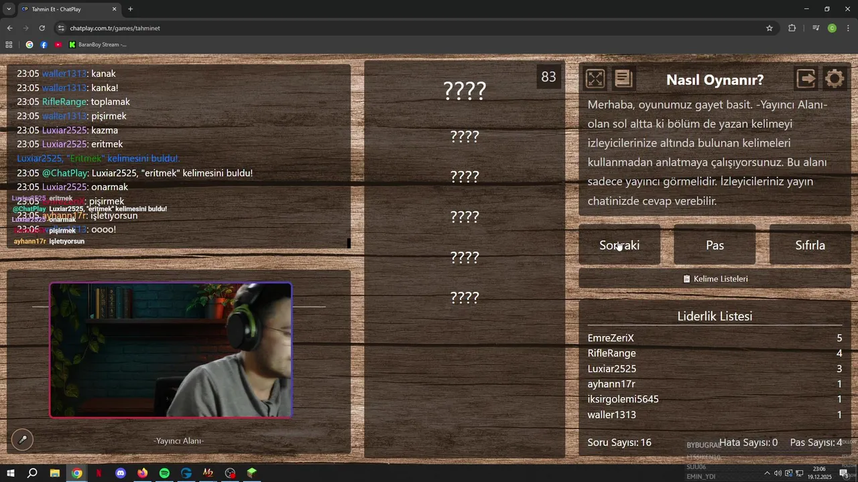The image size is (858, 482).
Task: Open the YouTube bookmark
Action: (x=58, y=45)
